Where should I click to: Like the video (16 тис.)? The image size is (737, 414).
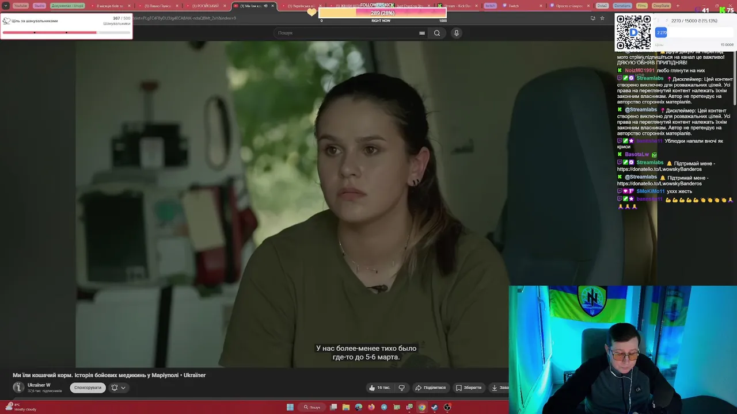point(380,388)
